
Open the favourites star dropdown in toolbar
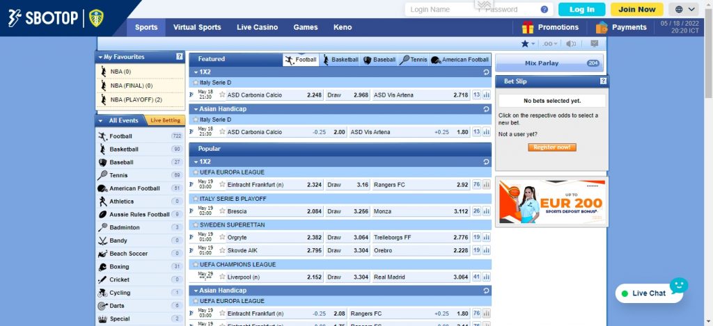[528, 44]
